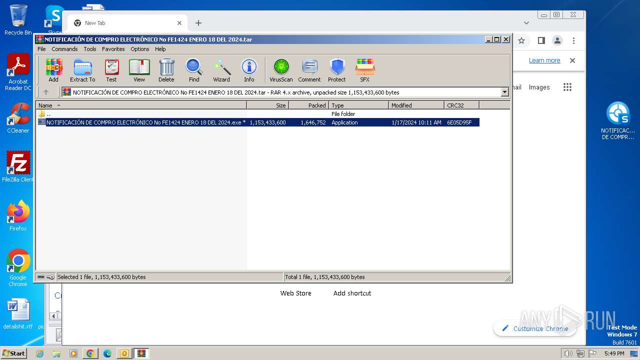Bookmark this tab with star icon
Viewport: 640px width, 360px height.
(521, 40)
